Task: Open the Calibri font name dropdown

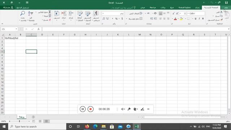Action: pos(188,13)
